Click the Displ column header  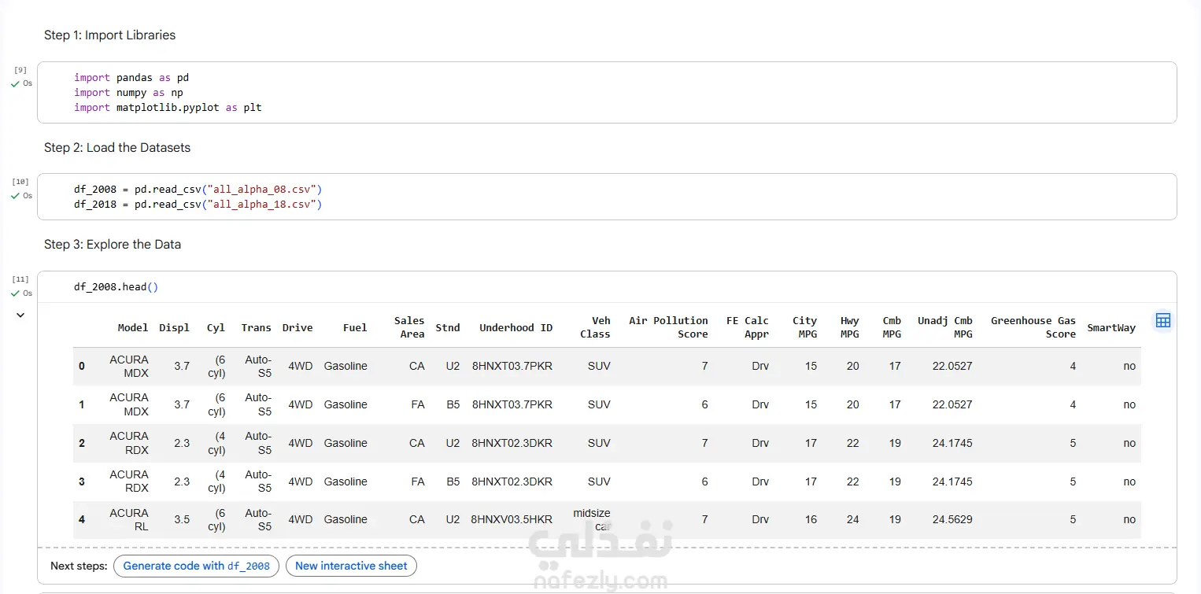tap(174, 328)
